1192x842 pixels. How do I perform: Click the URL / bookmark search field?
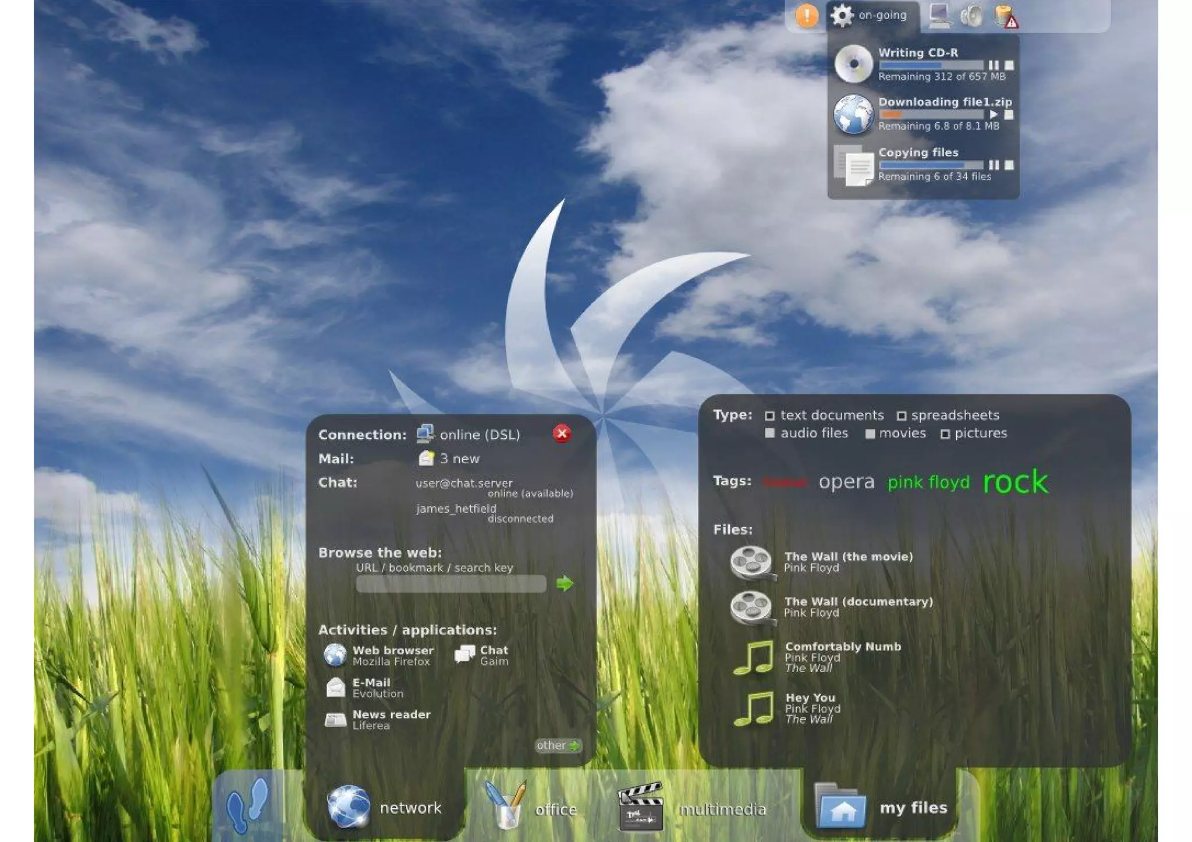(450, 584)
